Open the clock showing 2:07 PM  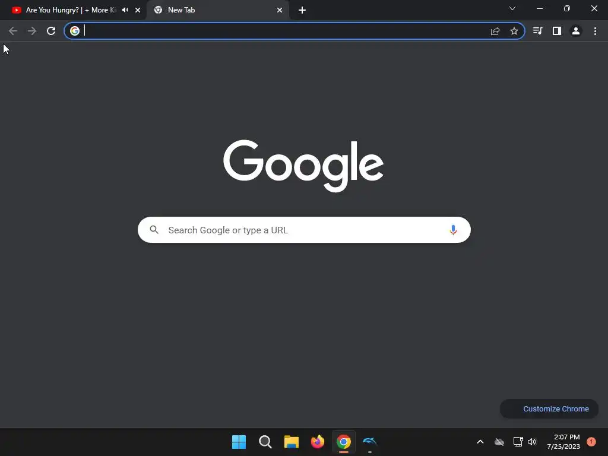tap(563, 442)
